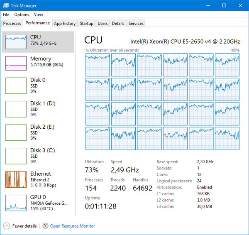Select Disk 1 (D:) graph icon
Viewport: 249px width, 235px height.
coord(16,109)
